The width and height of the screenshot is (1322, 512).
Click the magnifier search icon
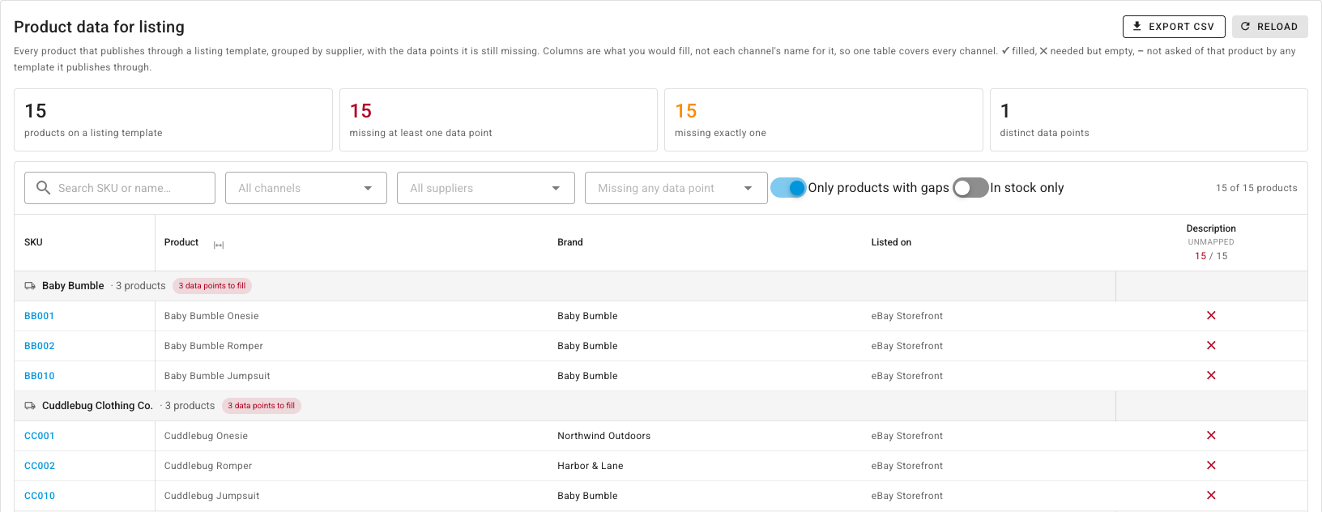(x=43, y=188)
